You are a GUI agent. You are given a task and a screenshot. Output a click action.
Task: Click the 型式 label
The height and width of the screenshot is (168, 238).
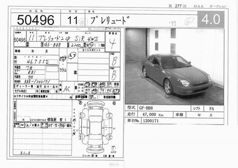pyautogui.click(x=131, y=108)
